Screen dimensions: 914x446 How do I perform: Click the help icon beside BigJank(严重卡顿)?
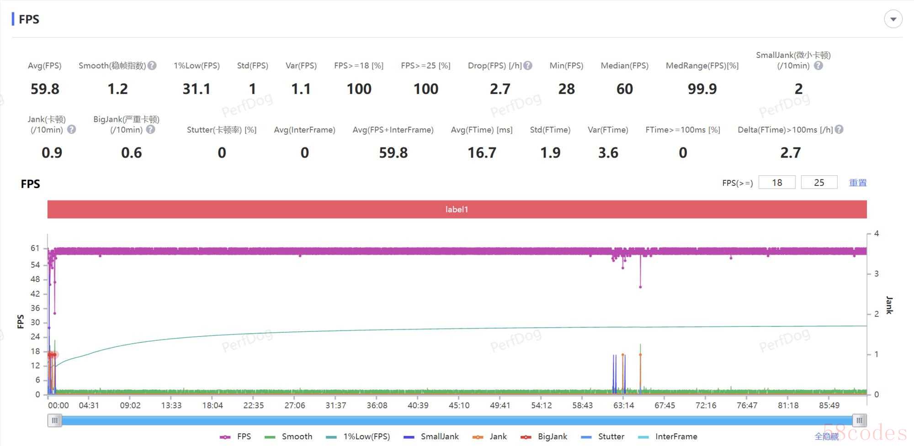coord(150,130)
